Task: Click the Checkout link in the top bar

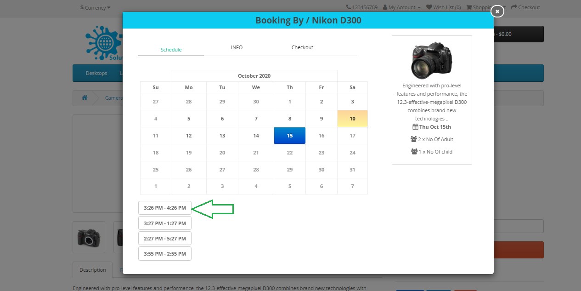Action: coord(525,7)
